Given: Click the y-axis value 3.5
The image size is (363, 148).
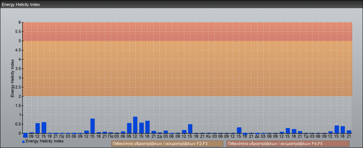Looking at the screenshot, I should tap(18, 68).
